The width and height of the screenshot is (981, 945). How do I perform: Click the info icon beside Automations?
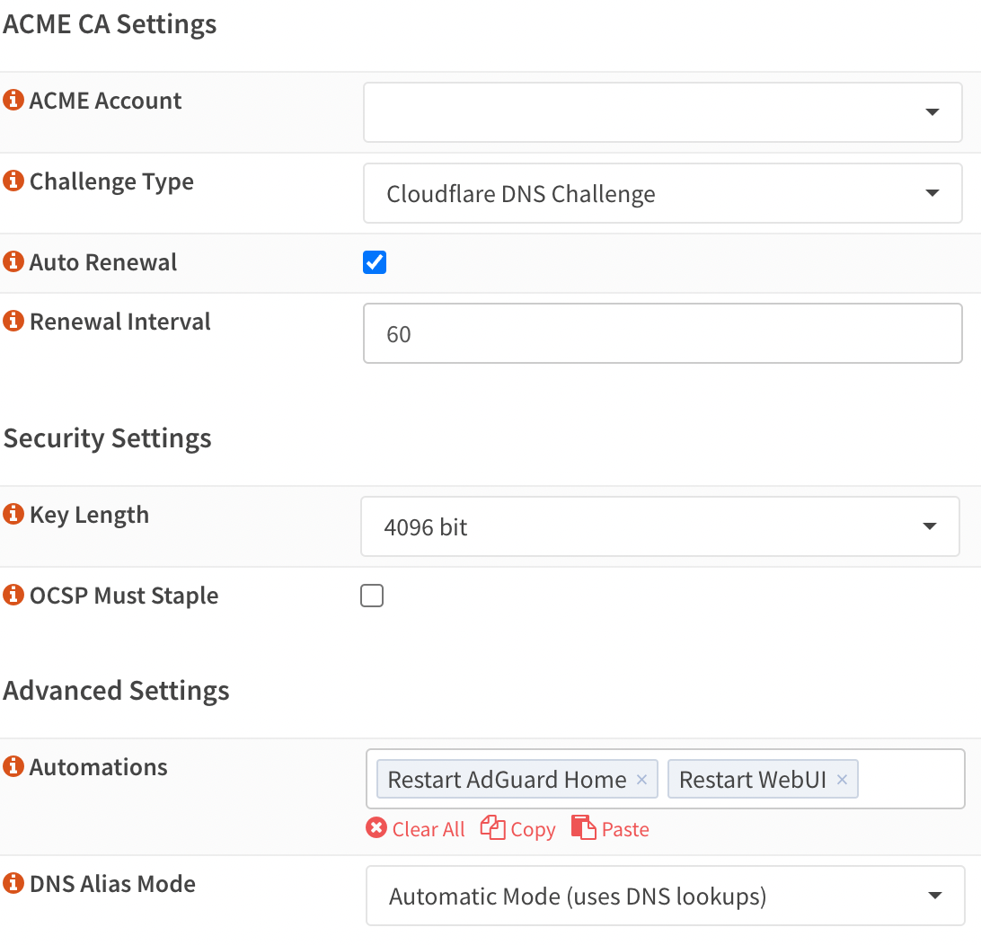(13, 766)
